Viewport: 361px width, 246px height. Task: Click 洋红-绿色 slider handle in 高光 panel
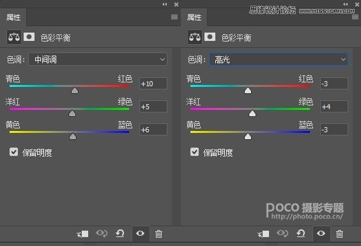(x=252, y=113)
